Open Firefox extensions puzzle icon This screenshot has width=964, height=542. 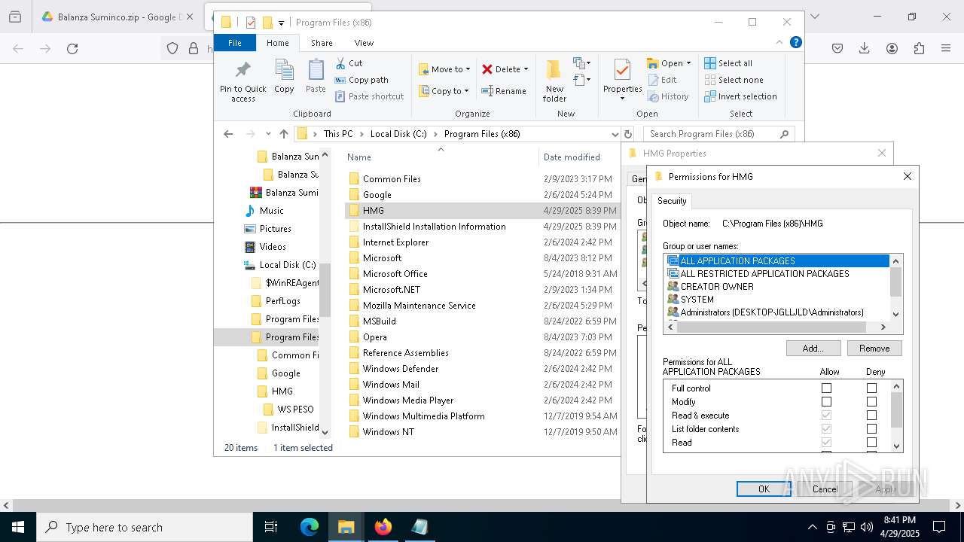click(919, 48)
